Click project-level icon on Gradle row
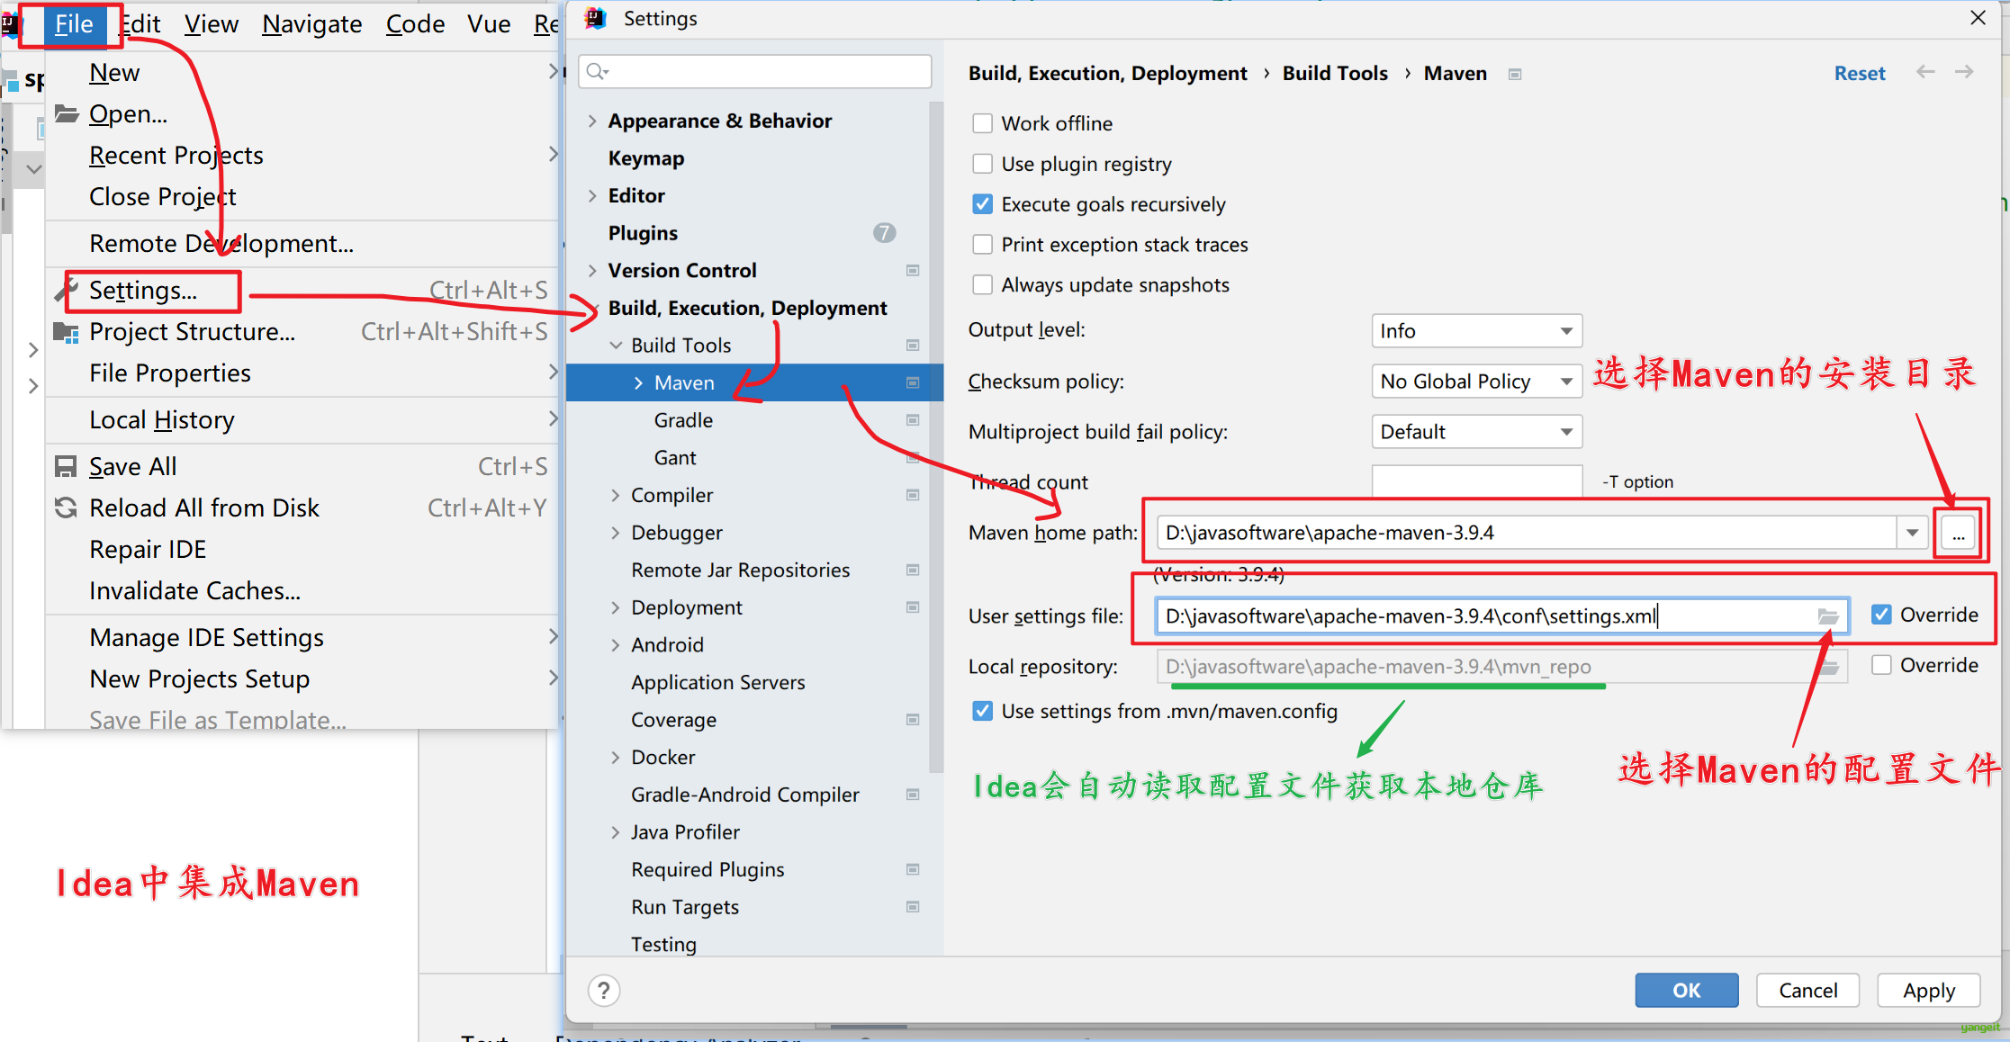 click(x=913, y=420)
